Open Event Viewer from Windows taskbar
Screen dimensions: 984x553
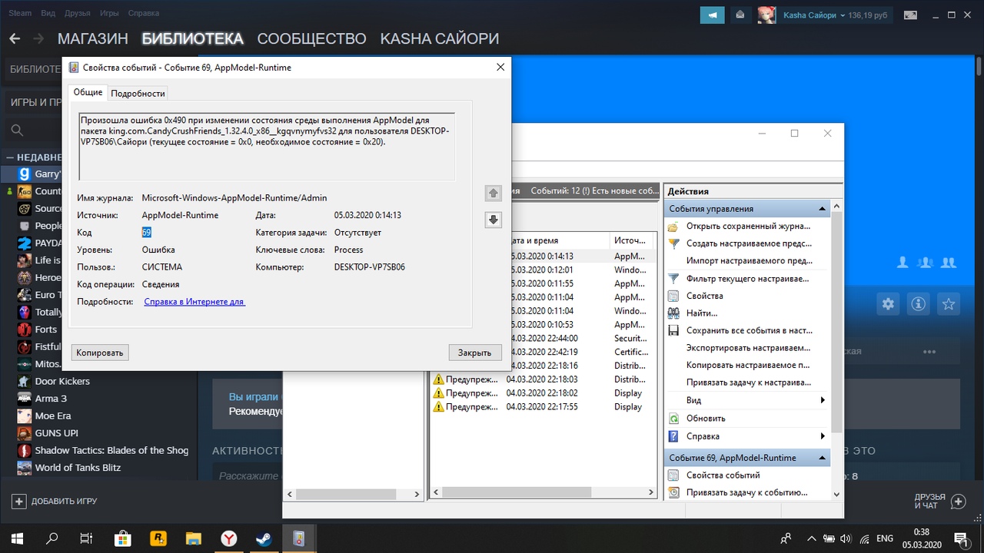coord(298,538)
